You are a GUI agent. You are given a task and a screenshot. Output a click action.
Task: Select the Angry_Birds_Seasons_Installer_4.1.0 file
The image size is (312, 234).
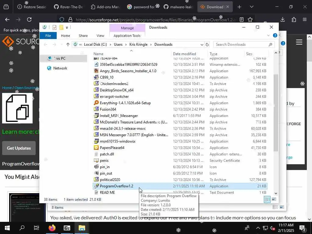pyautogui.click(x=128, y=71)
